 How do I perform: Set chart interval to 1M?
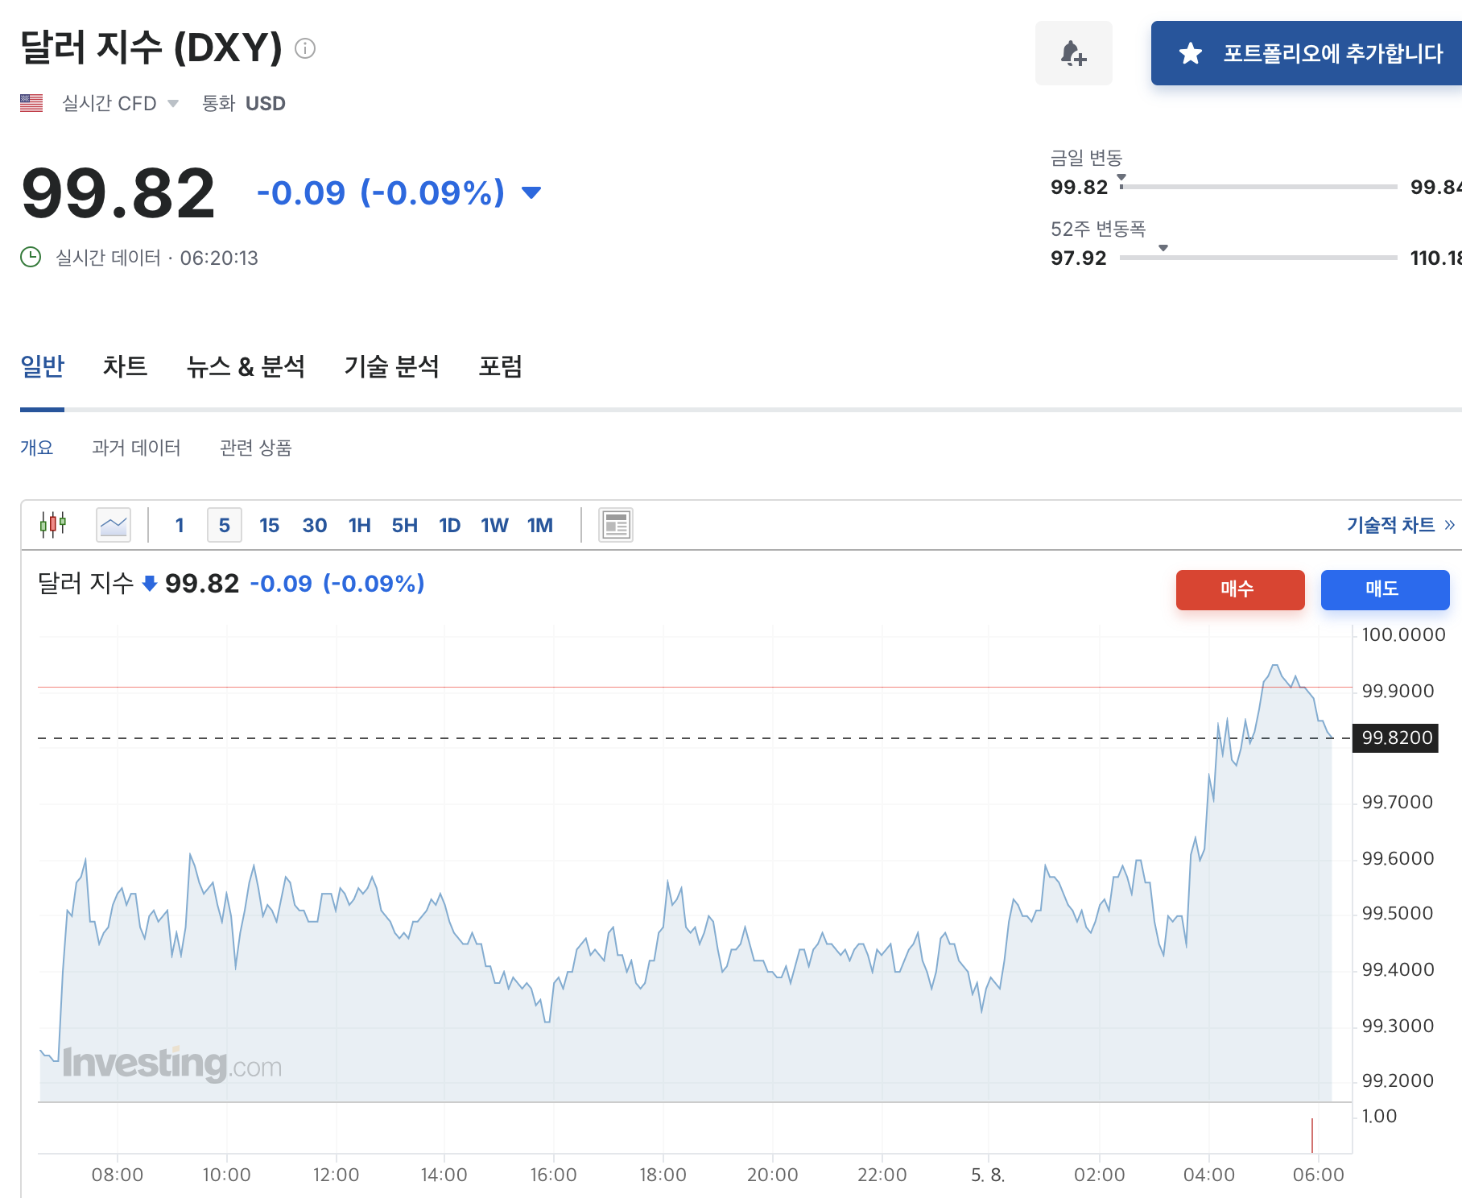coord(540,526)
